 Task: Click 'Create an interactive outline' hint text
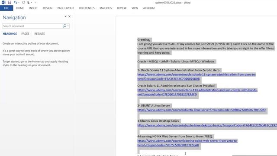click(31, 43)
